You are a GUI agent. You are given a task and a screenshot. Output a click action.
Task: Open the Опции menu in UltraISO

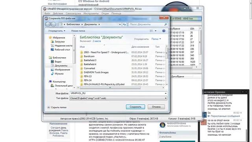[105, 13]
